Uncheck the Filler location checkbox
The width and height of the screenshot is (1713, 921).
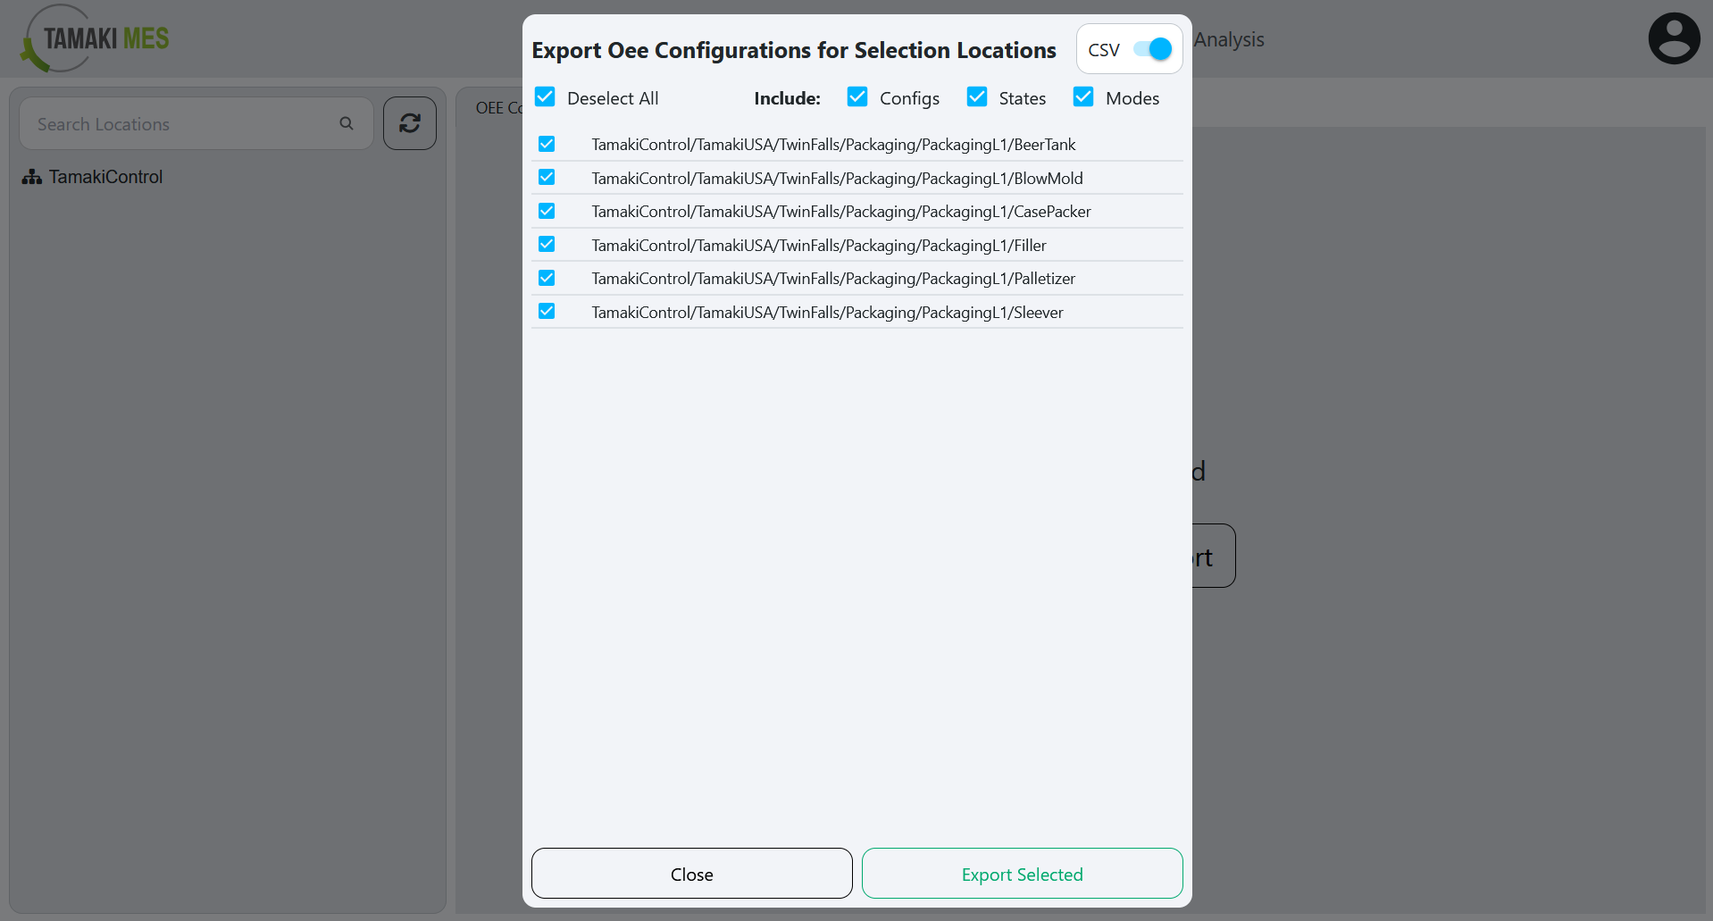tap(547, 244)
